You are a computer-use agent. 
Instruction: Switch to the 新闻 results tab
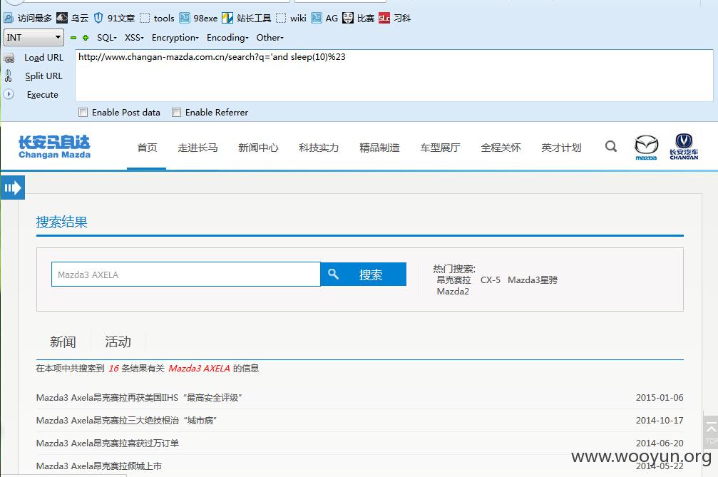click(x=63, y=342)
